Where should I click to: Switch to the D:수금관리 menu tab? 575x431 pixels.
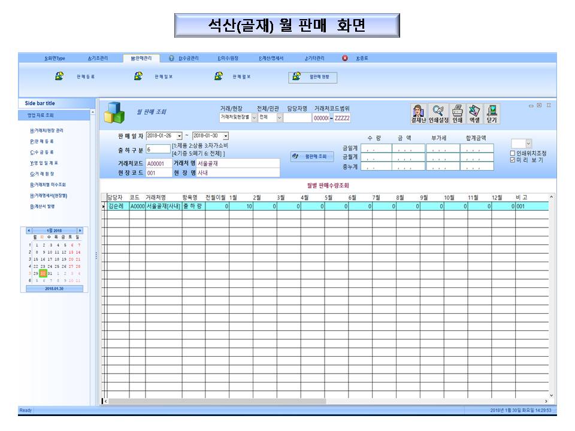[x=187, y=58]
